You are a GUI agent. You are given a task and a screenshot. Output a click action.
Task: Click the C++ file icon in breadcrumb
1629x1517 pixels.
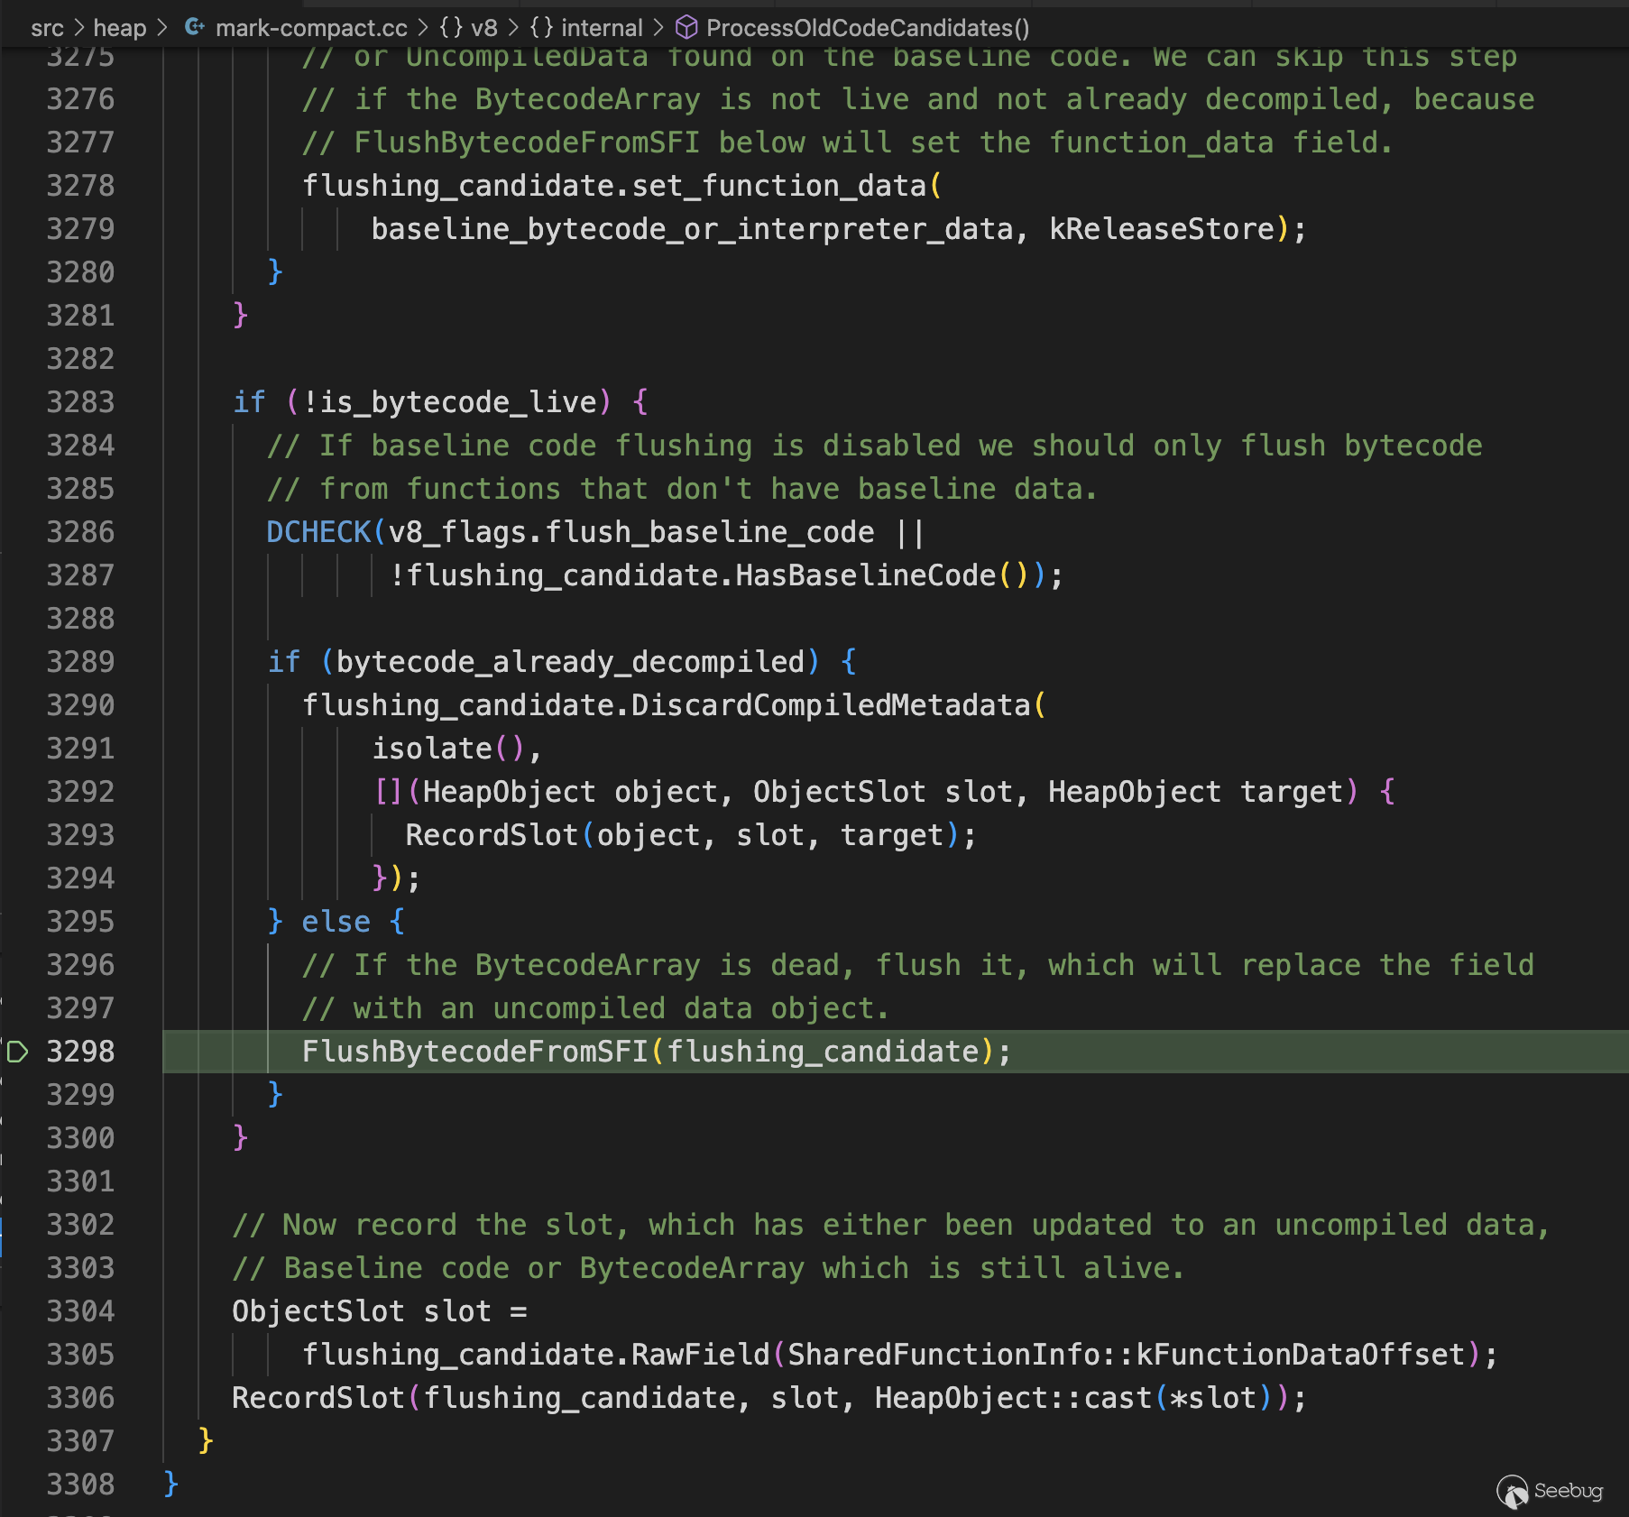click(194, 27)
